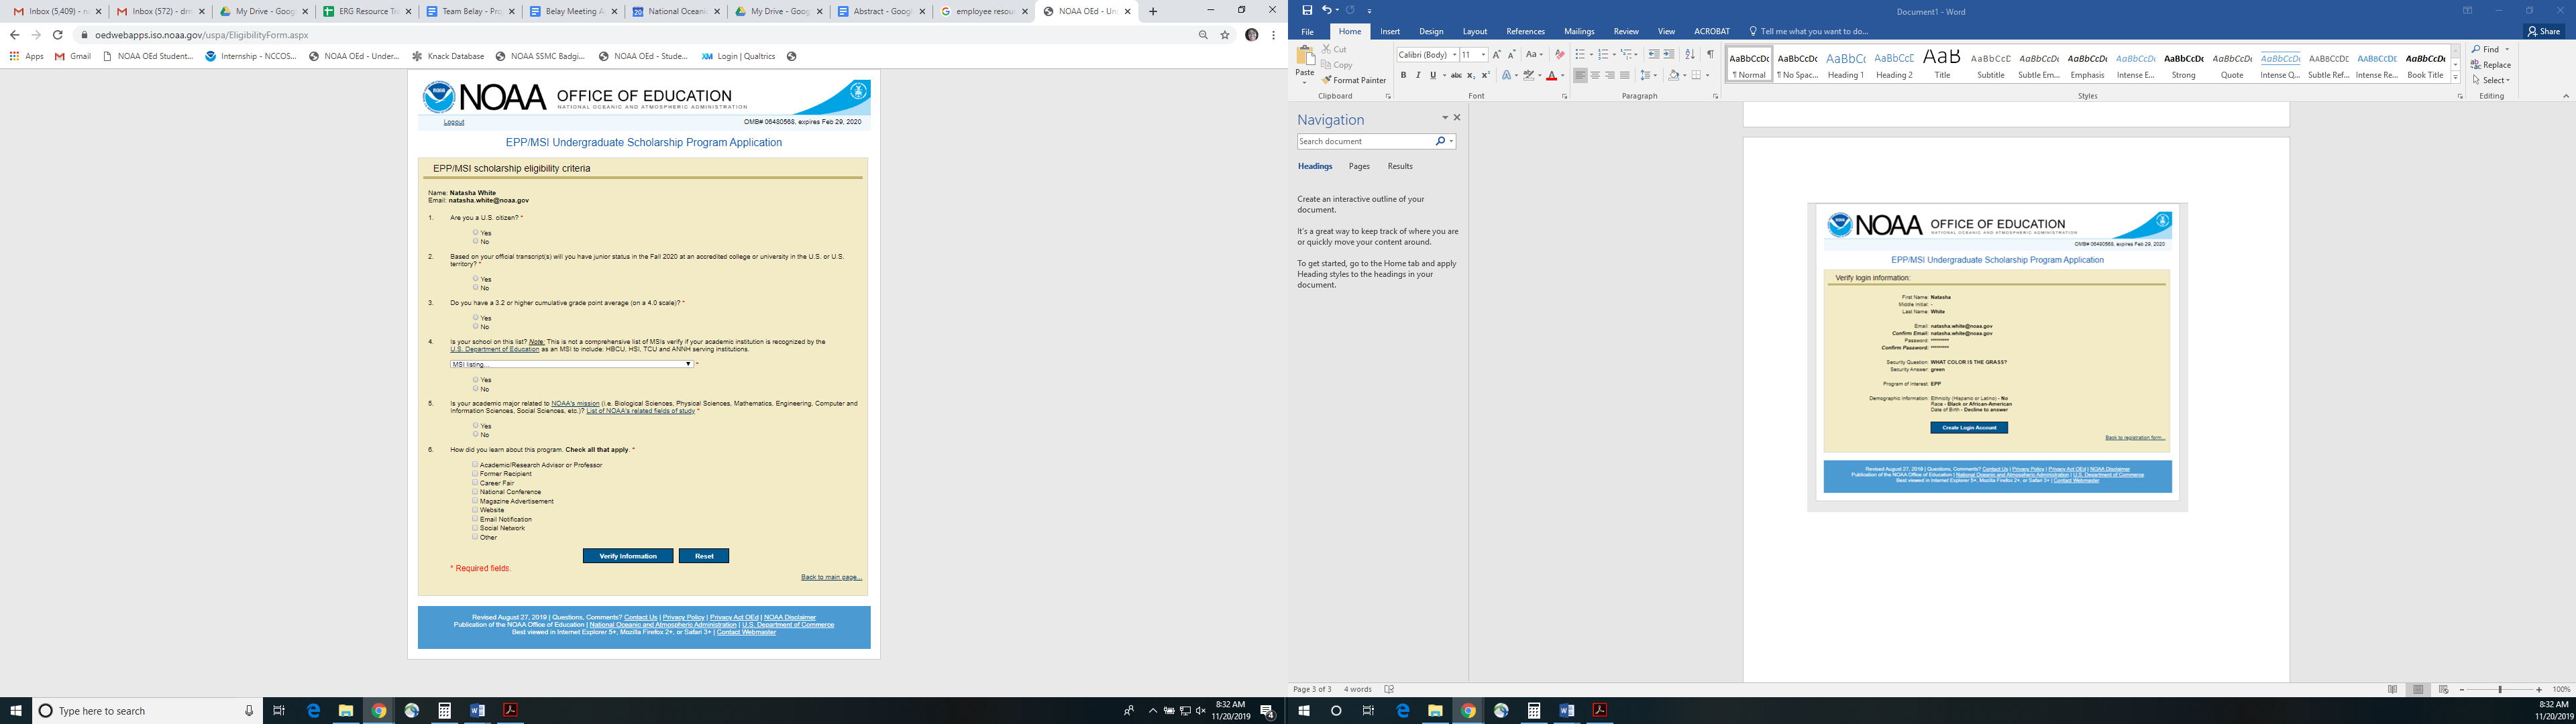
Task: Click the Word zoom slider
Action: 2500,689
